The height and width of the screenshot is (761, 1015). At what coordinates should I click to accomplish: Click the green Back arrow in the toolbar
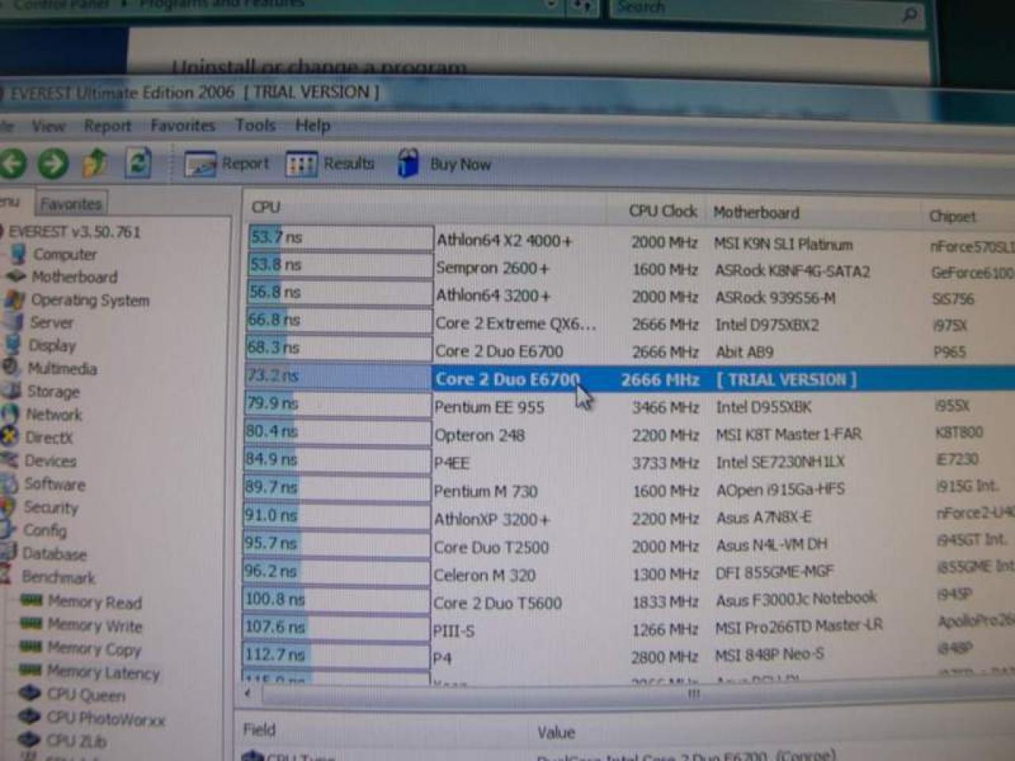click(12, 163)
